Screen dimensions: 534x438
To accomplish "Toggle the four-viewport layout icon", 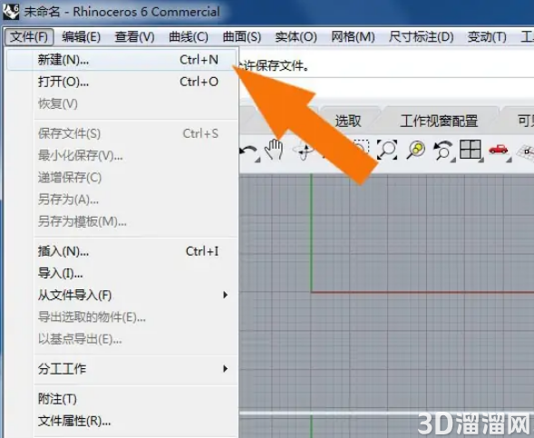I will (471, 150).
